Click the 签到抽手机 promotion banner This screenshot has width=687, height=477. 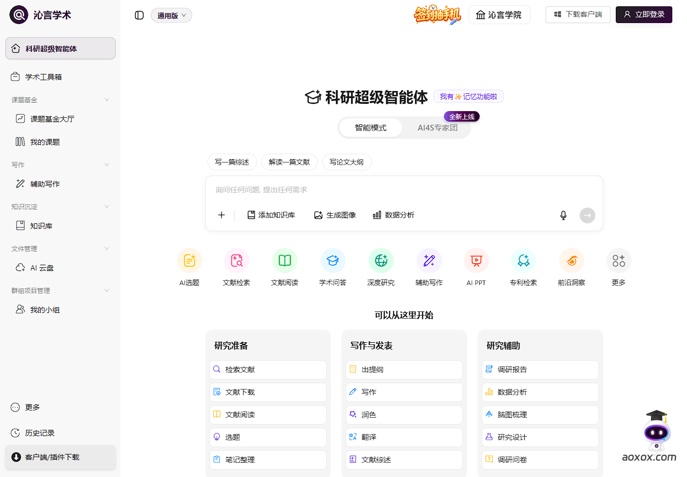(437, 15)
